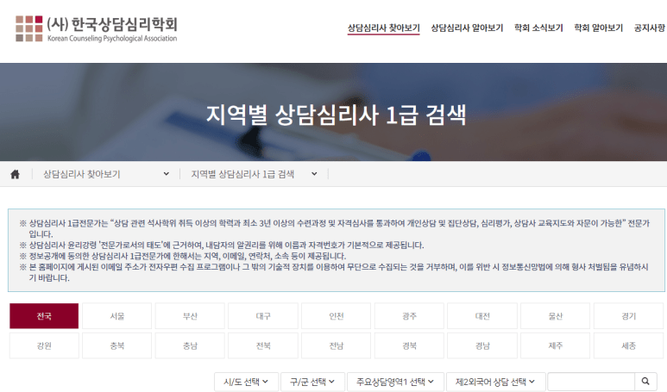Pick the 세종 region button
Screen dimensions: 667x392
click(x=628, y=345)
